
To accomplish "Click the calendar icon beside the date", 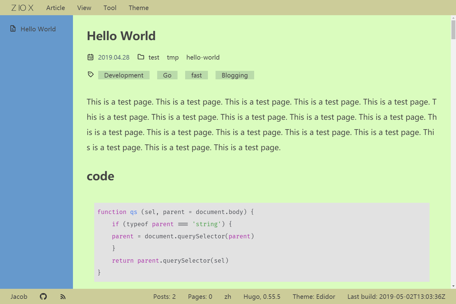I will (x=91, y=57).
